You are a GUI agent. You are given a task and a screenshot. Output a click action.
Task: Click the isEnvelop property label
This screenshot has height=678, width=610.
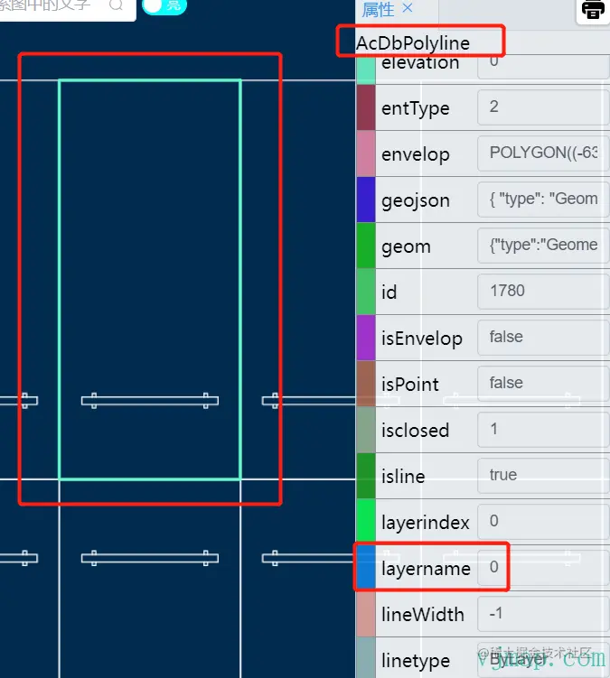coord(422,339)
